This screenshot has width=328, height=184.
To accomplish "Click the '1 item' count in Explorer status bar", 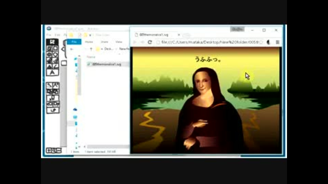I will 75,152.
